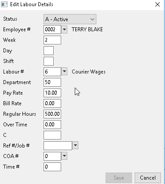165x184 pixels.
Task: Click the Time # input field
Action: point(52,167)
